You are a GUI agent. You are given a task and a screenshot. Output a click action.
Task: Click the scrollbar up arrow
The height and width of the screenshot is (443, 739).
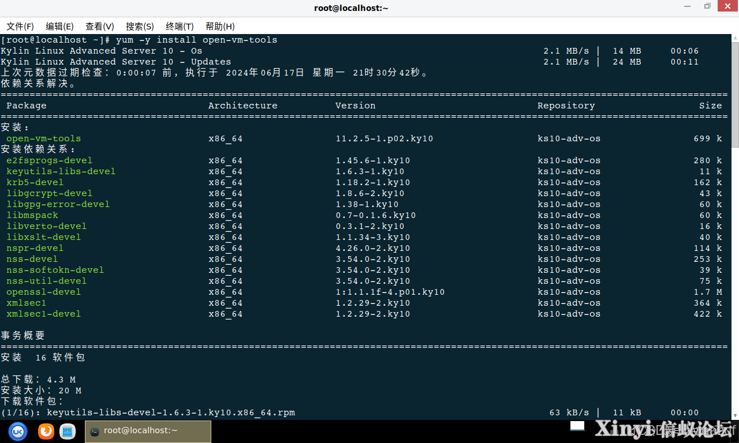click(735, 37)
